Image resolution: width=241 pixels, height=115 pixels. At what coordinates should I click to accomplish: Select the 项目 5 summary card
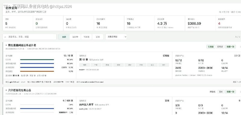click(18, 23)
